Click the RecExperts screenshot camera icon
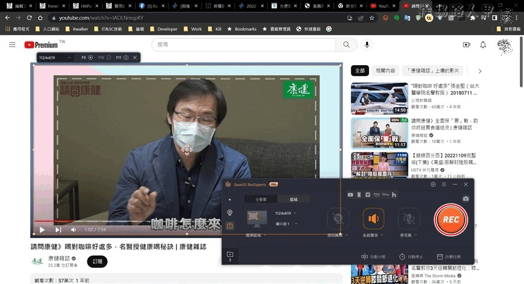This screenshot has height=284, width=524. 466,198
